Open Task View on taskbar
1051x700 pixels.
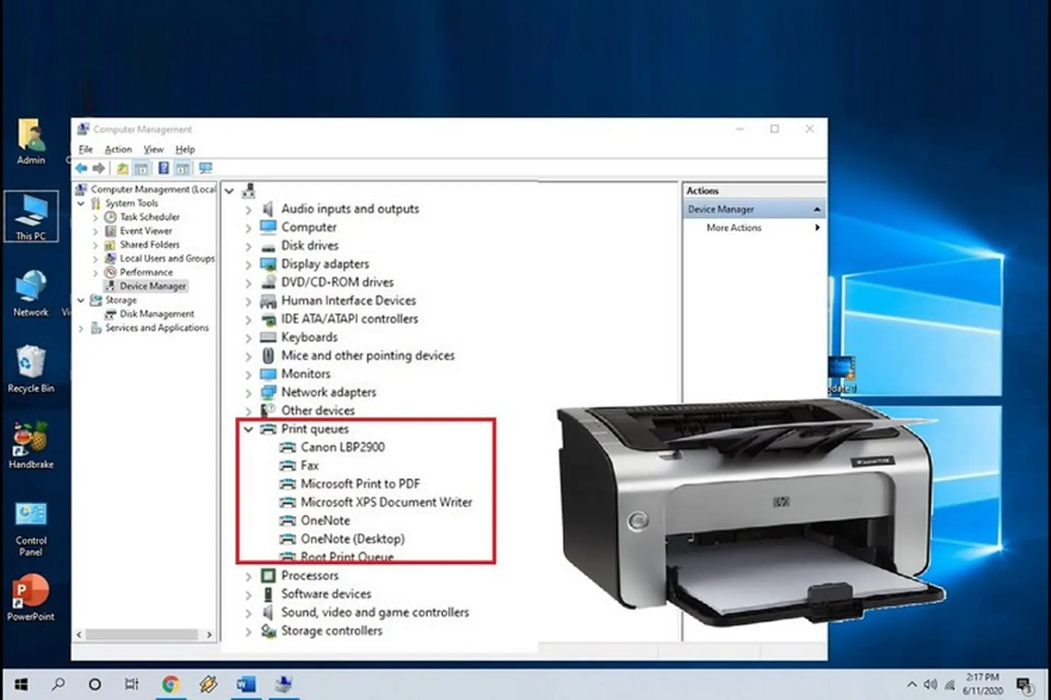pos(131,684)
